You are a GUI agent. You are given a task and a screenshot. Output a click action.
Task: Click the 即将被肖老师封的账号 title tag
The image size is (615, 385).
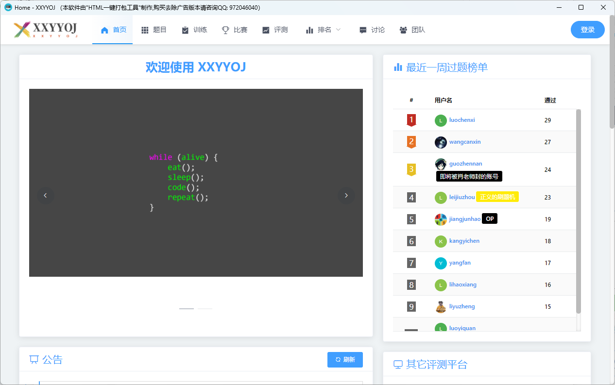point(469,177)
